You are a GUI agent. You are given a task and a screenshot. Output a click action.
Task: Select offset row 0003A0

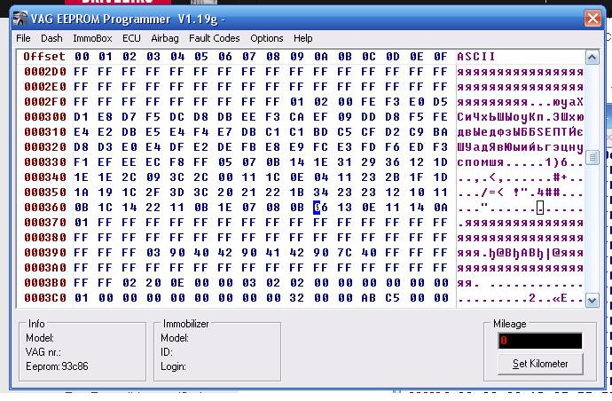(x=45, y=268)
